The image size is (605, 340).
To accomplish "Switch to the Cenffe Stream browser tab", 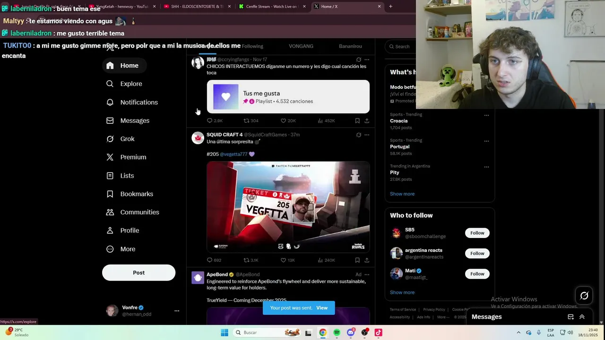I will point(272,7).
